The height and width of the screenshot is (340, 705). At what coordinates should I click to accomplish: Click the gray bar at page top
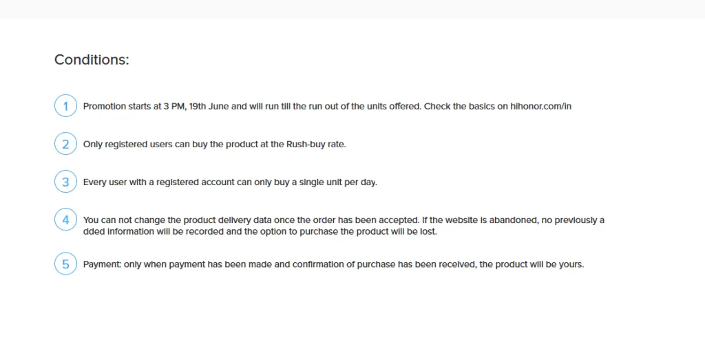[x=352, y=9]
